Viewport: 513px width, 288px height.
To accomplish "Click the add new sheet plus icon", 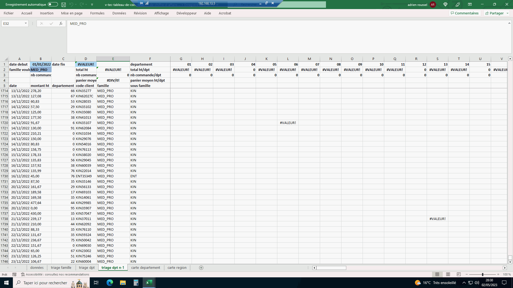I will coord(201,268).
